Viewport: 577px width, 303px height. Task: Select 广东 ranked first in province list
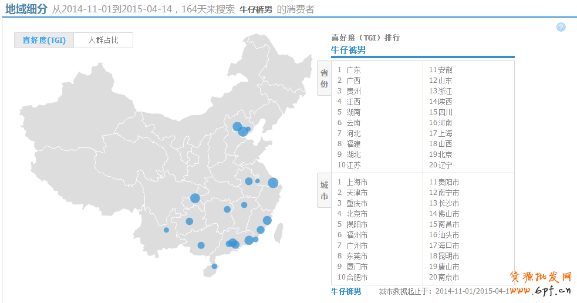coord(353,70)
